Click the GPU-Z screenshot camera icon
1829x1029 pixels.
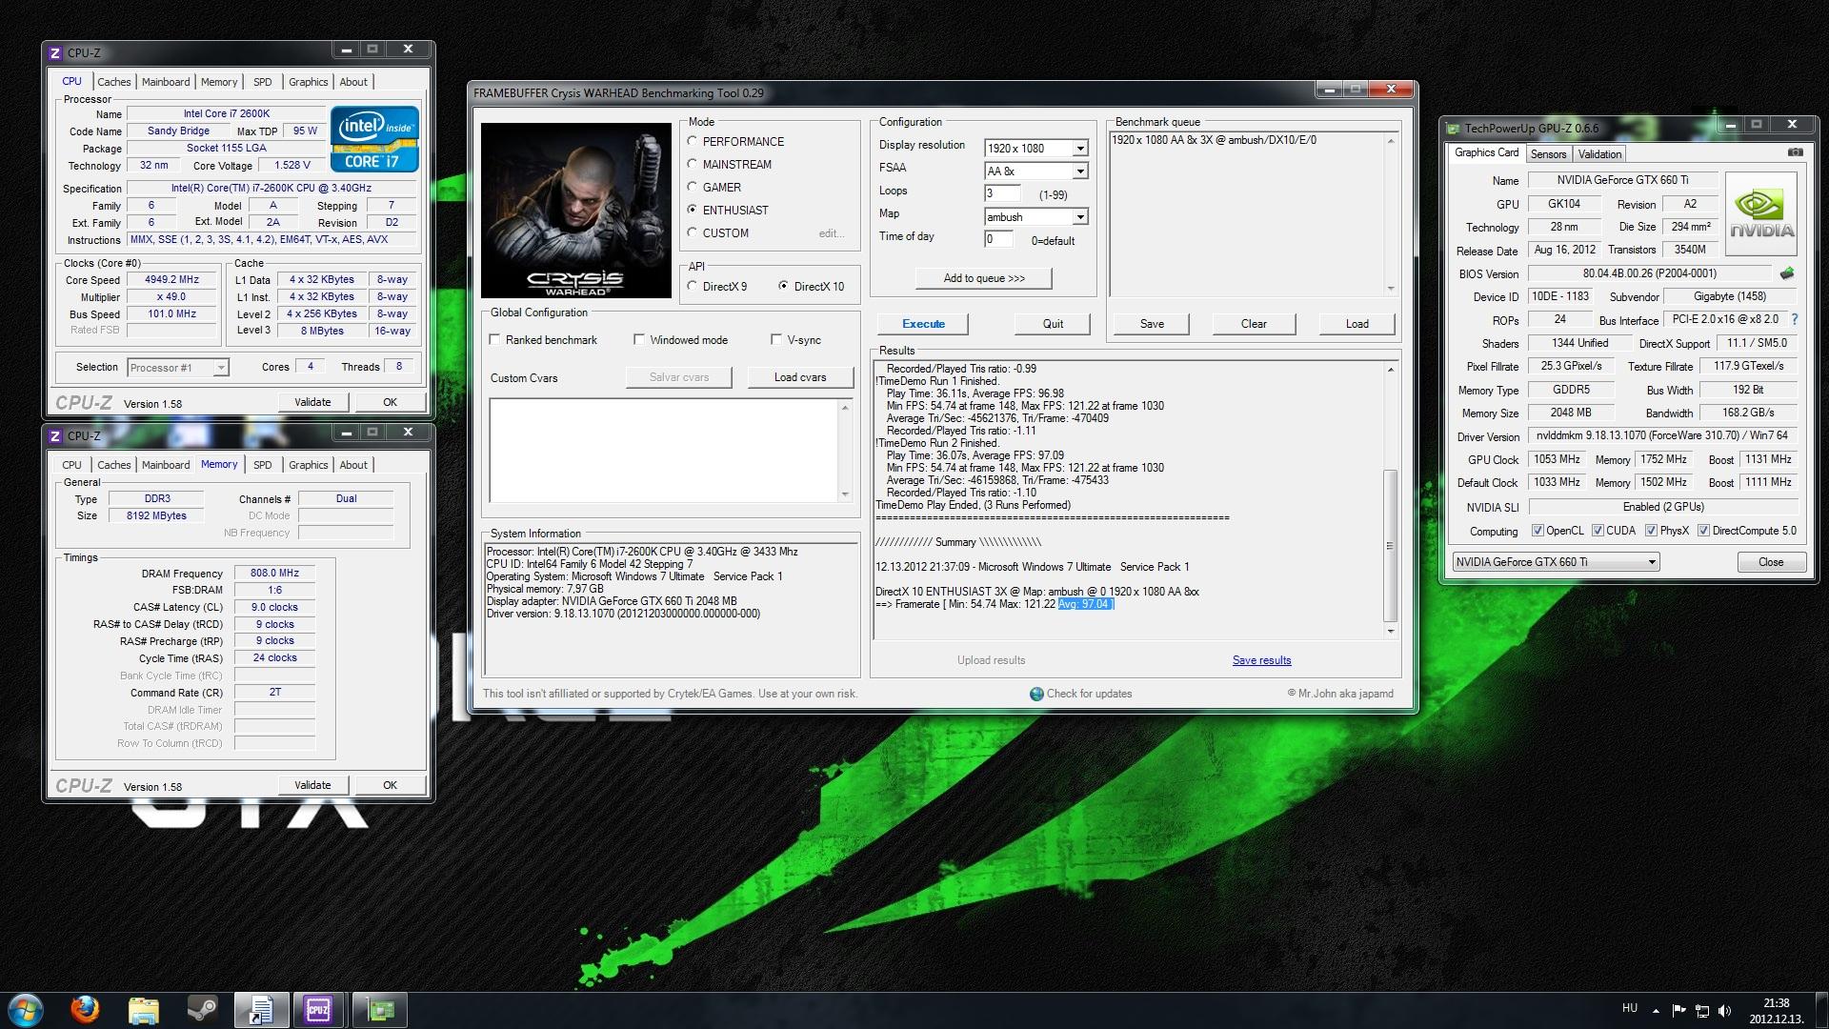pos(1795,152)
